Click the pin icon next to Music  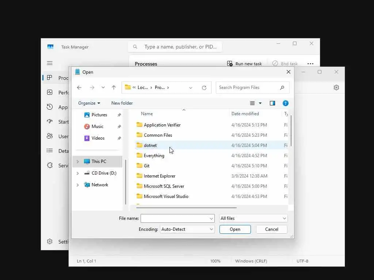coord(119,127)
